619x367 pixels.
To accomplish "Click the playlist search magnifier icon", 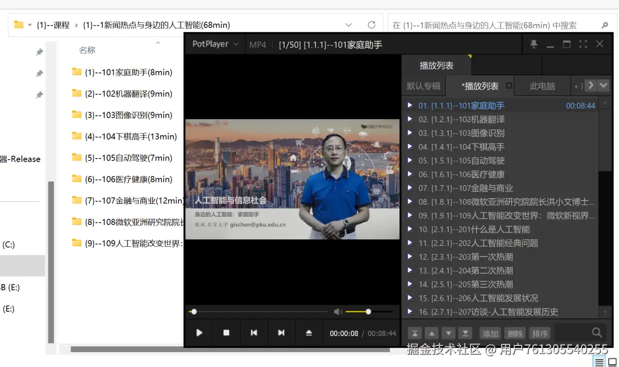I will pyautogui.click(x=597, y=333).
